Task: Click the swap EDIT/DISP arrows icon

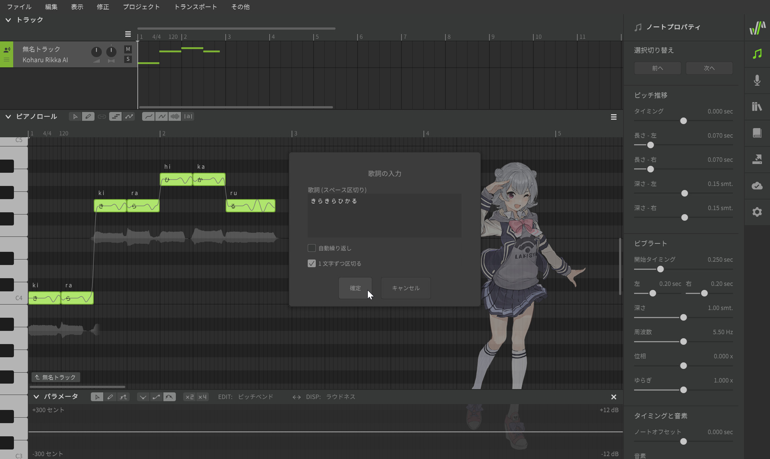Action: (296, 397)
